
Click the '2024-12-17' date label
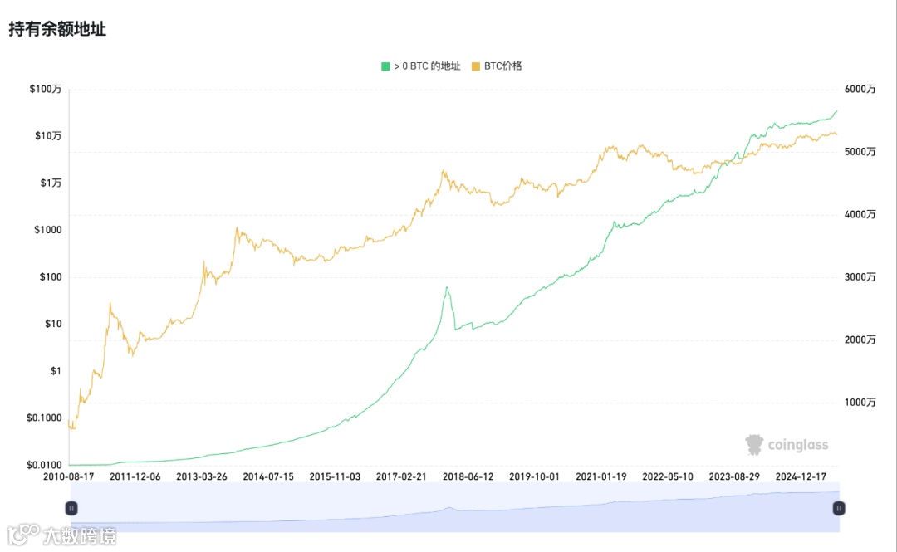pos(801,476)
